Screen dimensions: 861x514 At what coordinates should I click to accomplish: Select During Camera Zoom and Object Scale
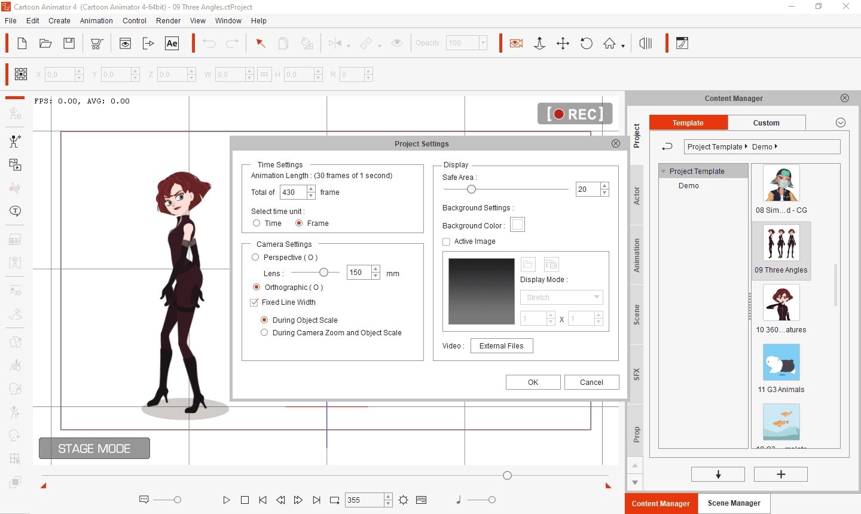click(x=264, y=333)
